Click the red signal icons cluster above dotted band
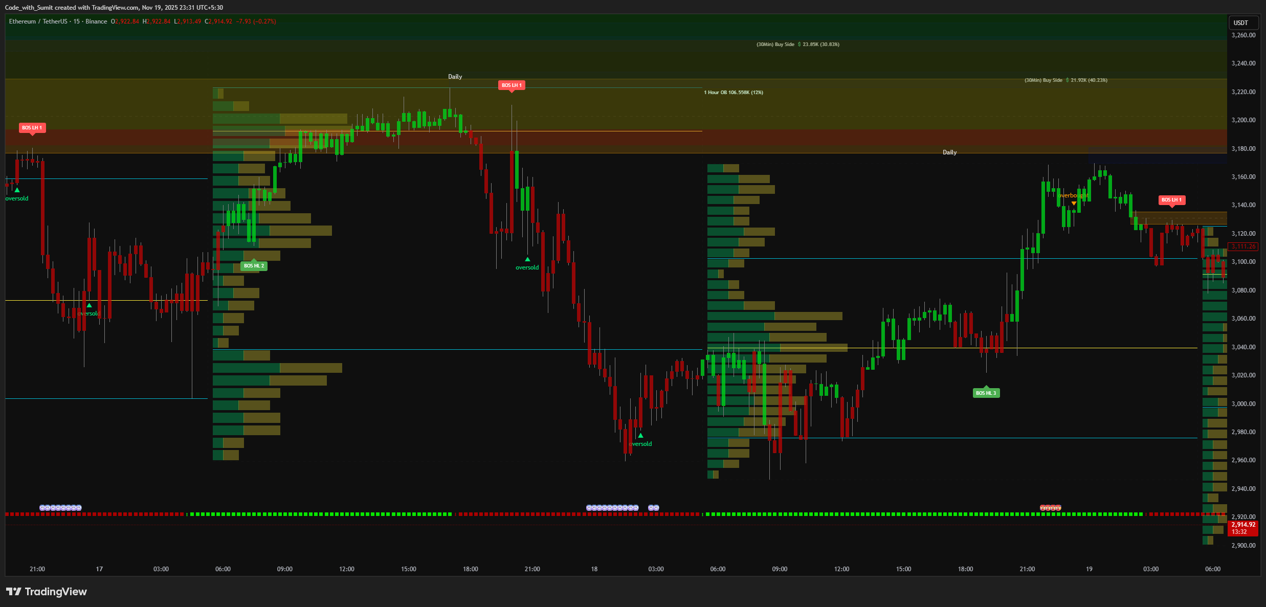The width and height of the screenshot is (1266, 607). pos(1051,508)
